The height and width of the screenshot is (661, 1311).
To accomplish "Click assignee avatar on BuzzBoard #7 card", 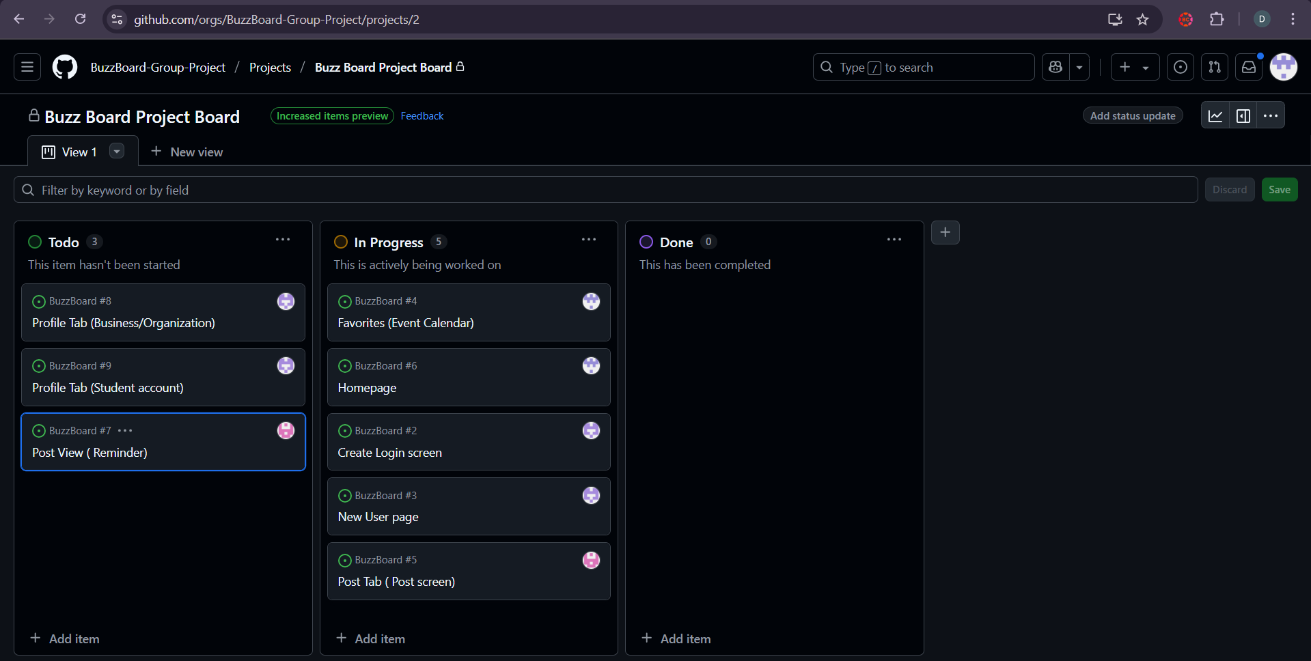I will click(x=286, y=430).
